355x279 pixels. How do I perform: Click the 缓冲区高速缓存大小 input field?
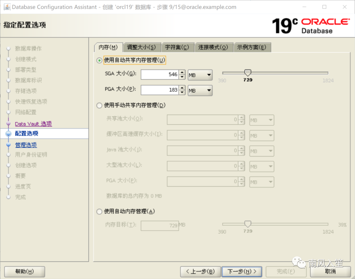point(202,135)
